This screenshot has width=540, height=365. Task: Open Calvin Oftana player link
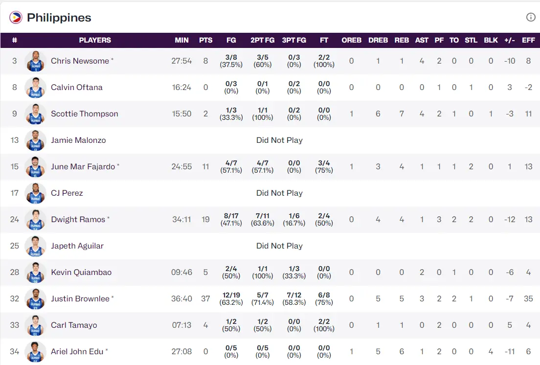click(x=77, y=88)
